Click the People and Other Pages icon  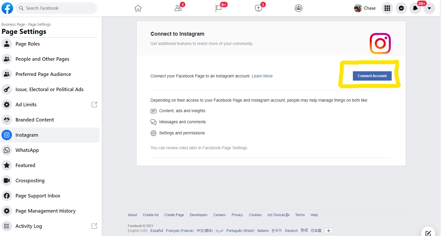7,59
